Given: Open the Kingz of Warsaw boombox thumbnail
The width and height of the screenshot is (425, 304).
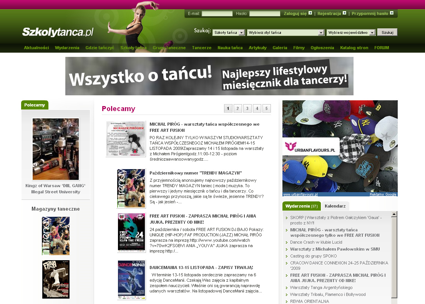Looking at the screenshot, I should pyautogui.click(x=56, y=149).
